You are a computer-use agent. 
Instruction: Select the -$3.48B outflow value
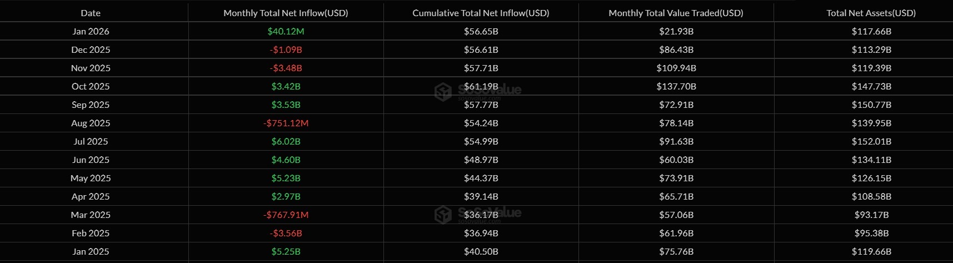286,68
